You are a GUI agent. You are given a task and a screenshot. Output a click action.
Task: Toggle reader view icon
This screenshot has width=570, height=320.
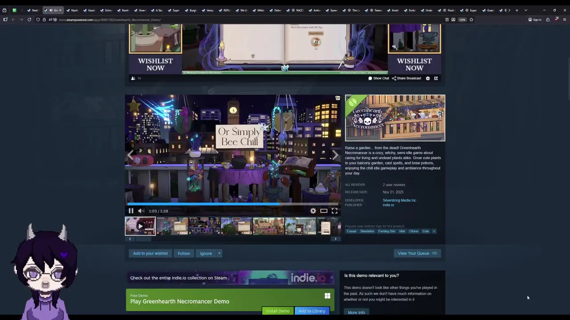coord(447,20)
